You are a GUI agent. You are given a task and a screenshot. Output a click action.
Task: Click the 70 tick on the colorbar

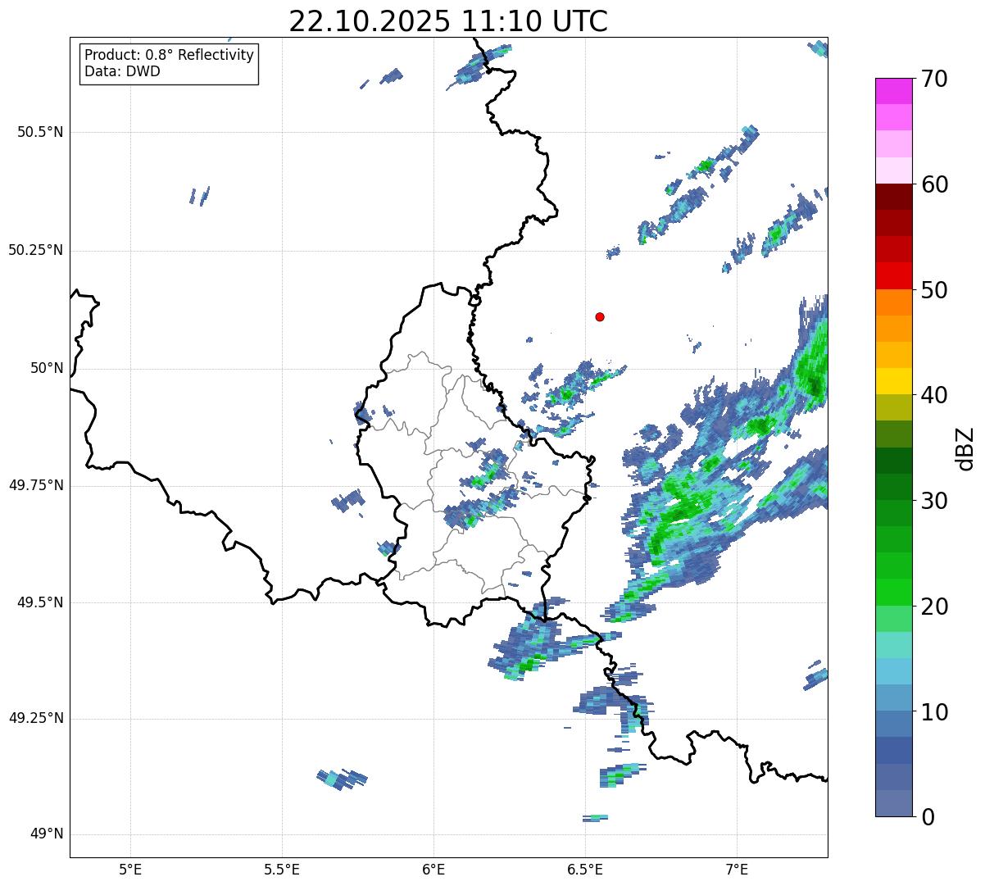[x=934, y=79]
